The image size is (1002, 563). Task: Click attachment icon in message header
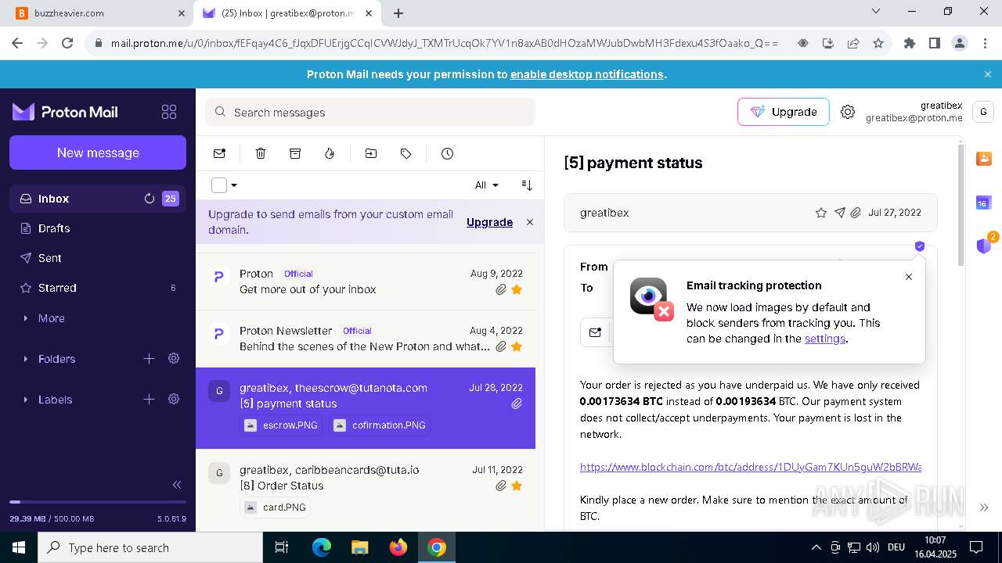coord(856,213)
